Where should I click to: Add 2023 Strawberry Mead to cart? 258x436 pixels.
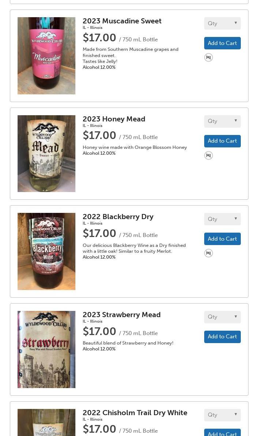[222, 337]
